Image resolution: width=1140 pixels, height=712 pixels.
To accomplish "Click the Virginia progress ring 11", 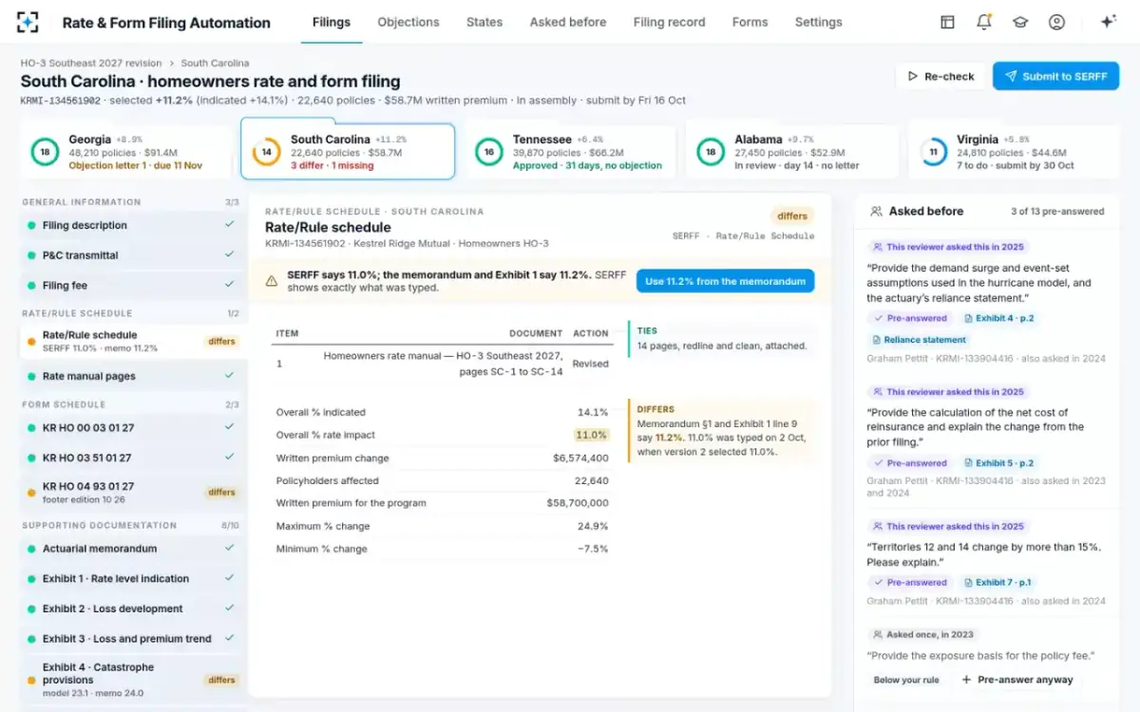I will pyautogui.click(x=933, y=152).
